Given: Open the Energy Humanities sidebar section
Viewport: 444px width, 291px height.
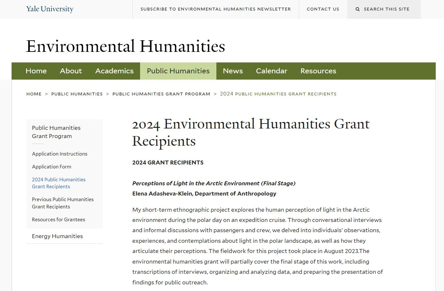Looking at the screenshot, I should 57,236.
